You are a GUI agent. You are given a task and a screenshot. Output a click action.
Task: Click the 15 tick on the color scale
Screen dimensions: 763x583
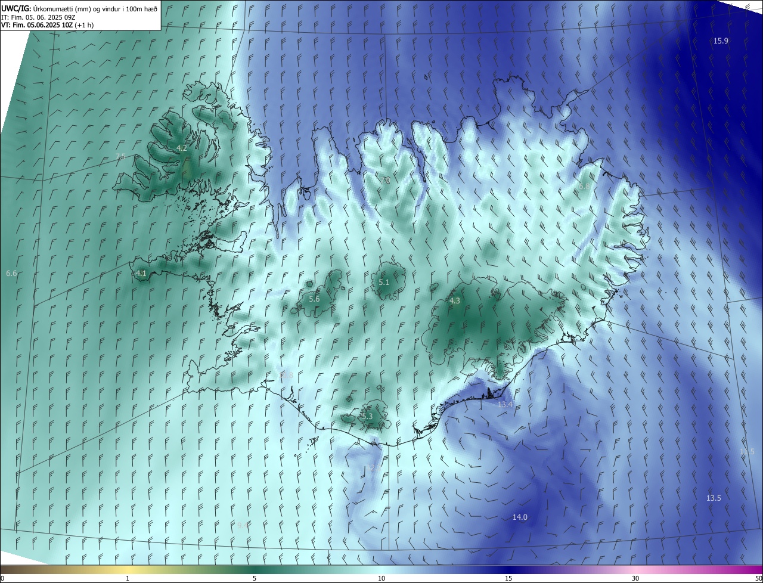[508, 578]
